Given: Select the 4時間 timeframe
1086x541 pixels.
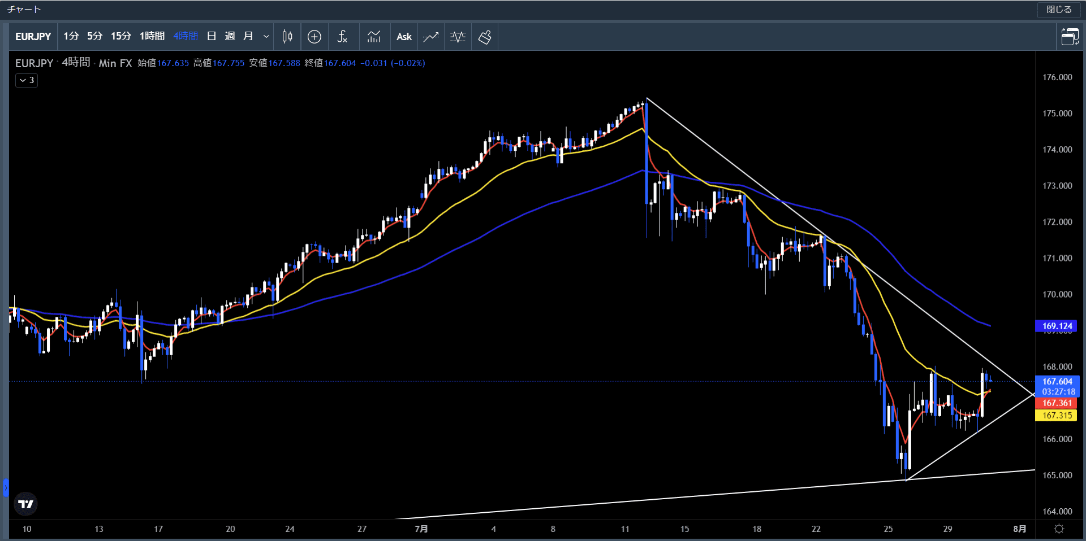Looking at the screenshot, I should (x=186, y=36).
